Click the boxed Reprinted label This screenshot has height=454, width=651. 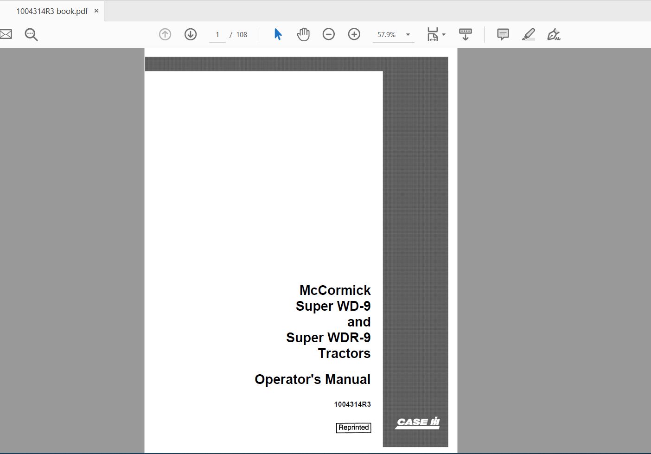click(353, 428)
